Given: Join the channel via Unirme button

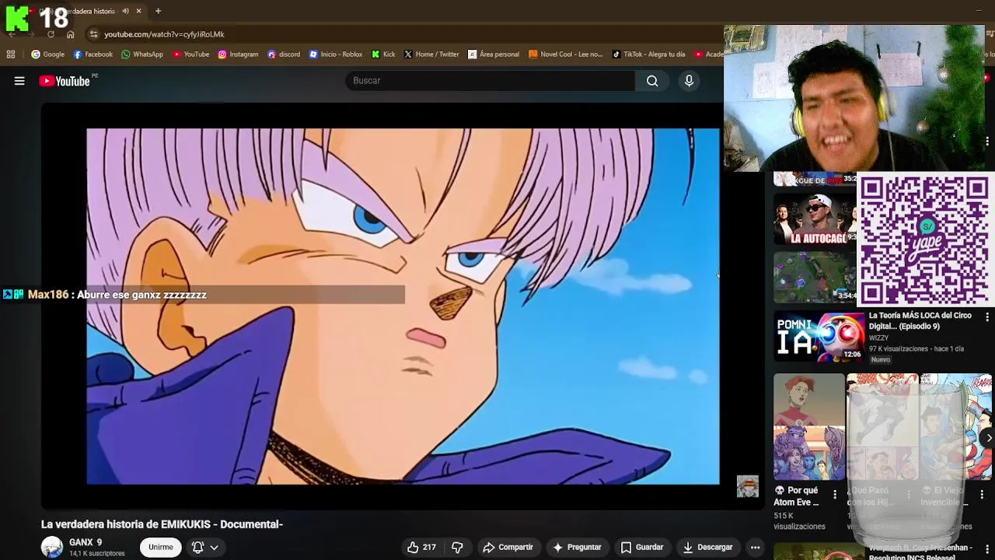Looking at the screenshot, I should point(161,548).
